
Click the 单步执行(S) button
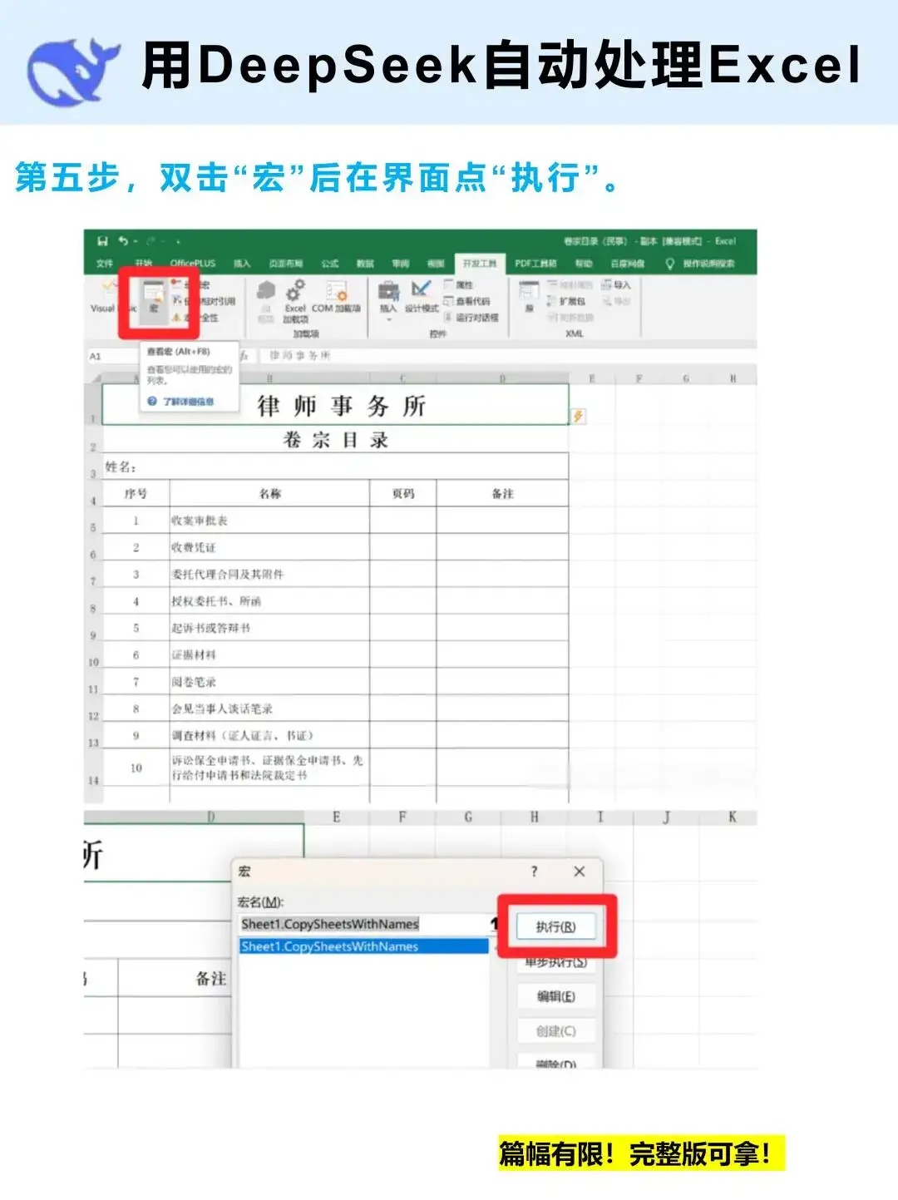tap(555, 961)
